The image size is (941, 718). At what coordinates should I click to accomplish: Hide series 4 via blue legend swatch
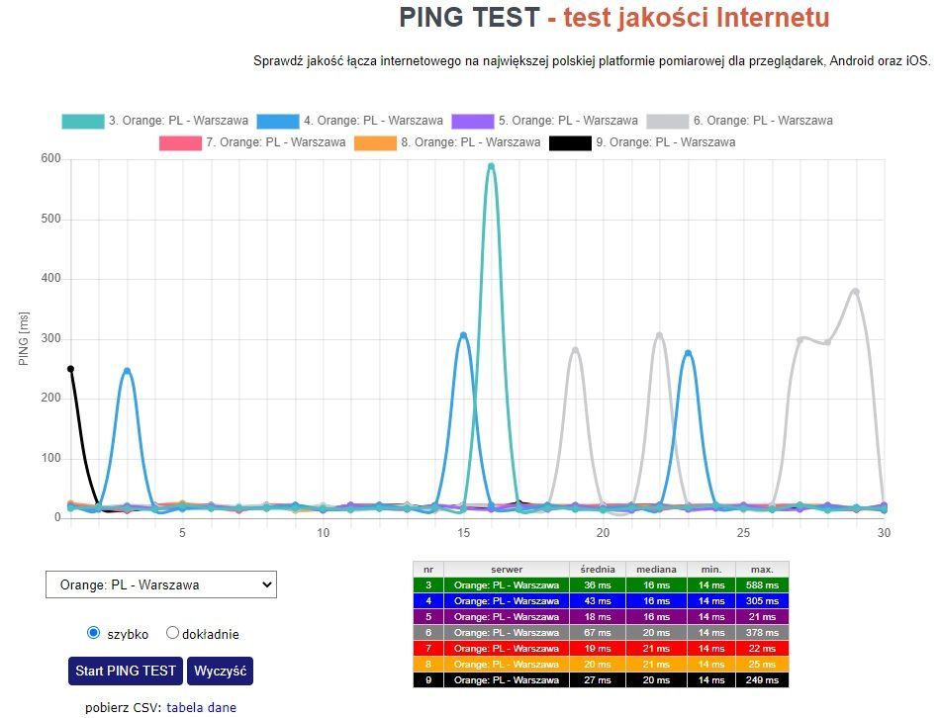click(277, 121)
